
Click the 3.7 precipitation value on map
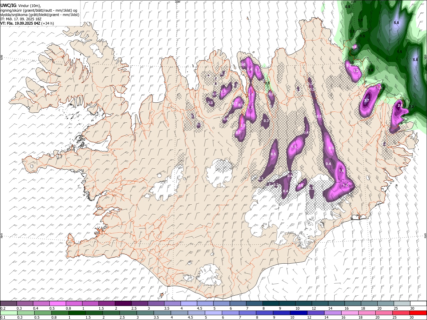(x=367, y=100)
